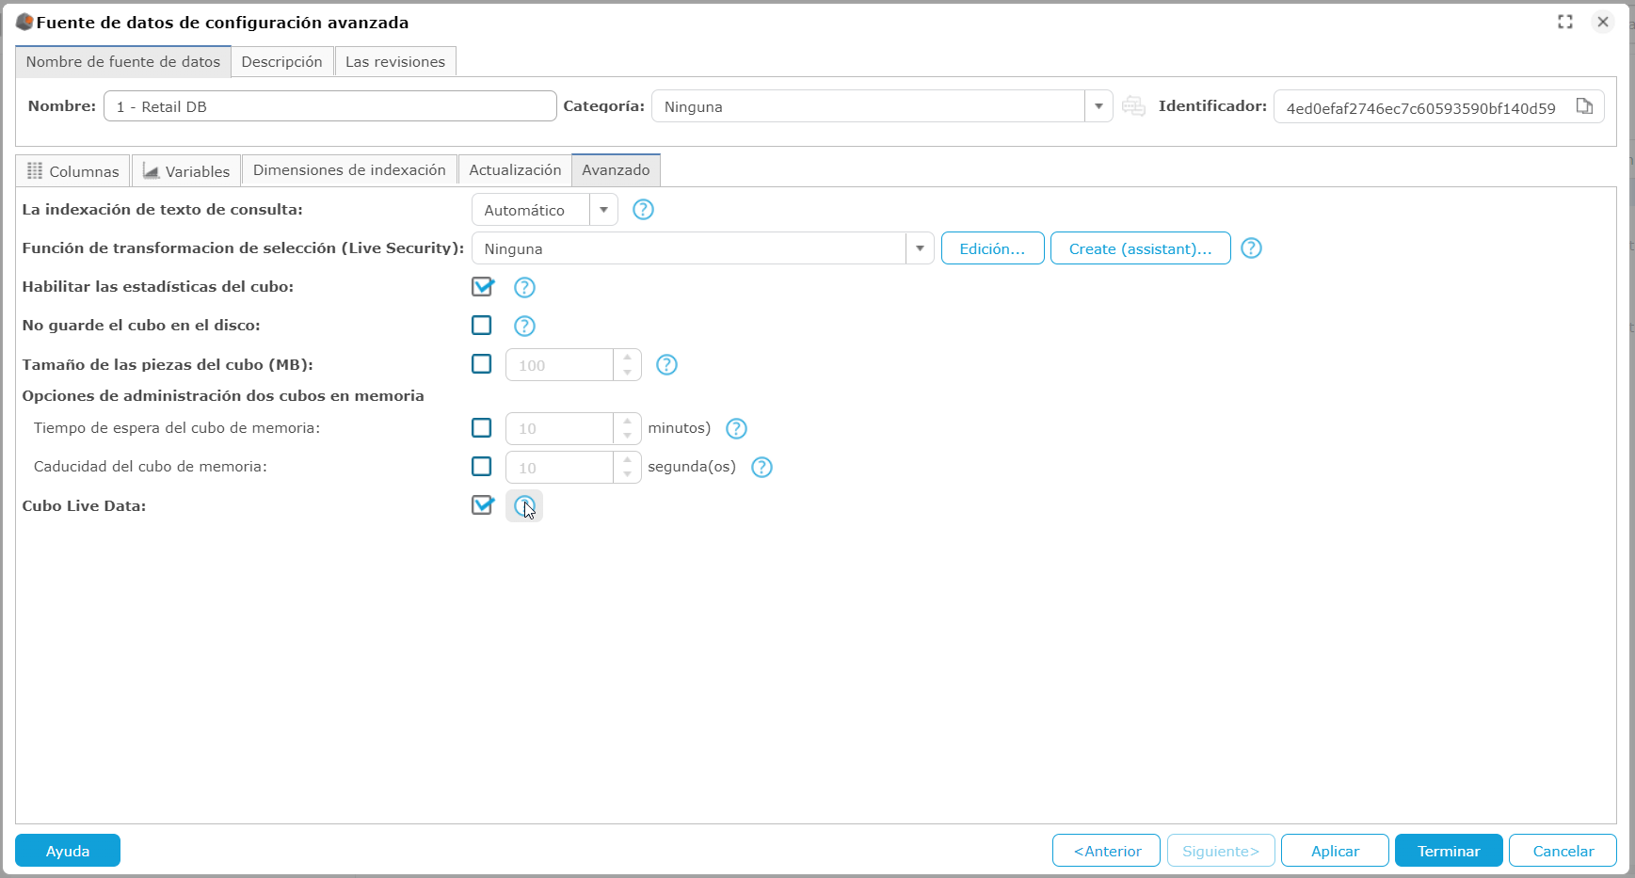This screenshot has height=878, width=1635.
Task: Click 'Create (assistant)...' button
Action: [x=1140, y=248]
